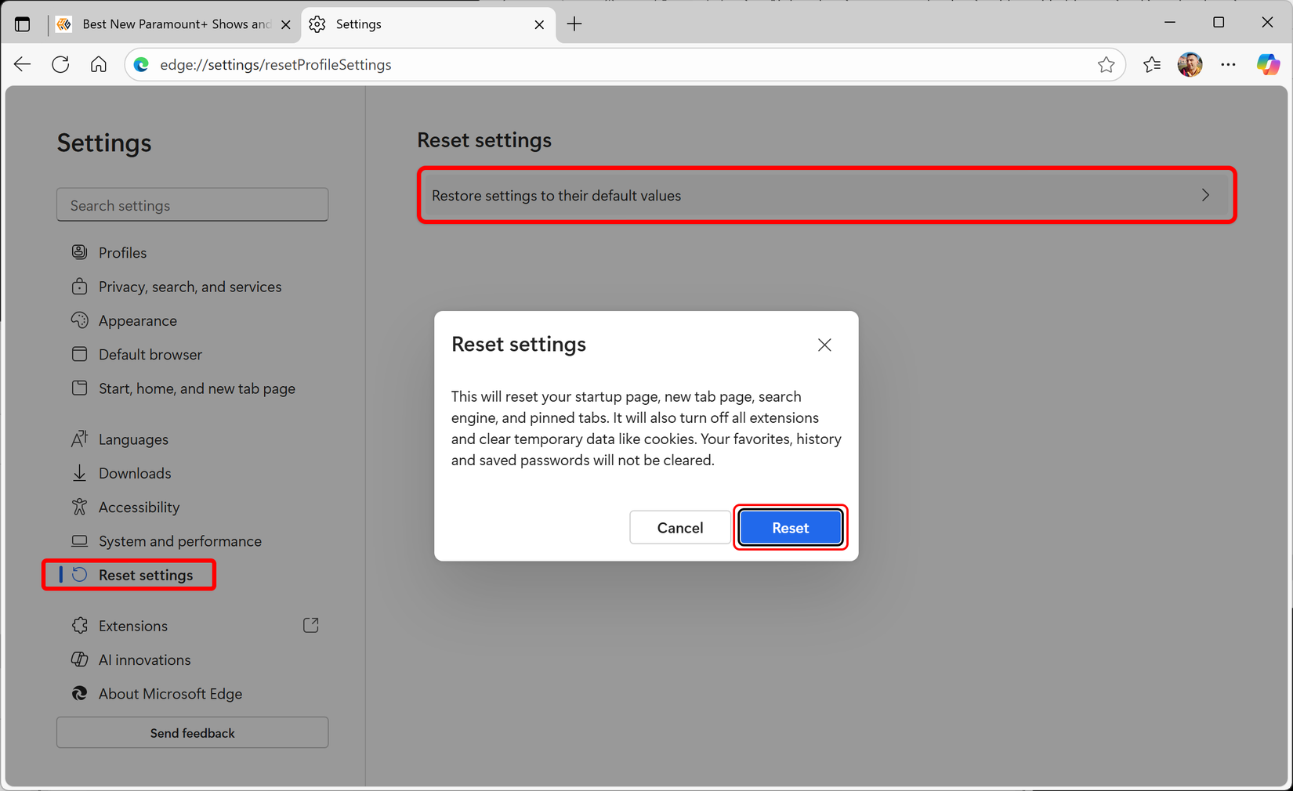The height and width of the screenshot is (791, 1293).
Task: Click the Extensions puzzle icon in sidebar
Action: [x=79, y=625]
